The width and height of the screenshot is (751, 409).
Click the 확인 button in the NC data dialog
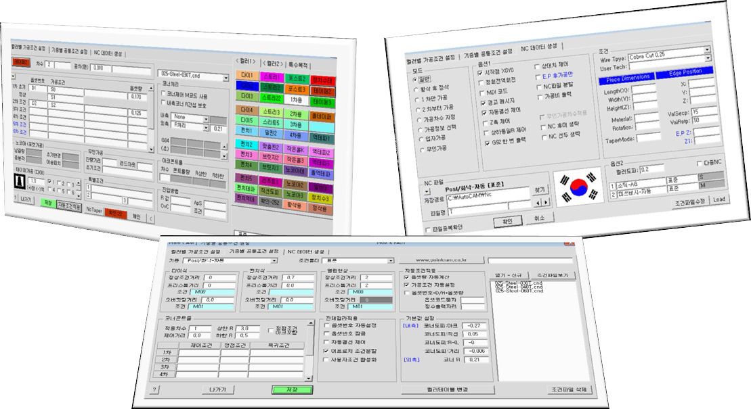point(507,221)
